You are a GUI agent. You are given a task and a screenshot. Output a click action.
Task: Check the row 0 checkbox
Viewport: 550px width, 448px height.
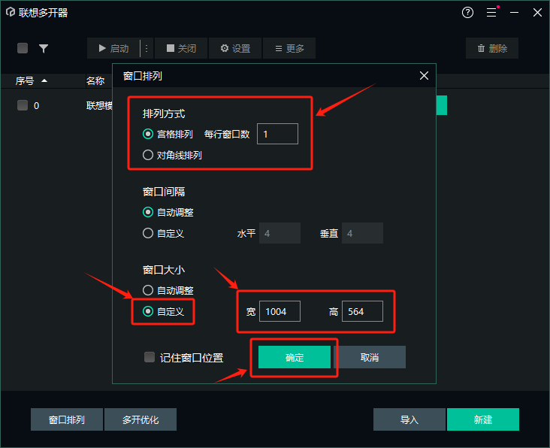coord(23,105)
